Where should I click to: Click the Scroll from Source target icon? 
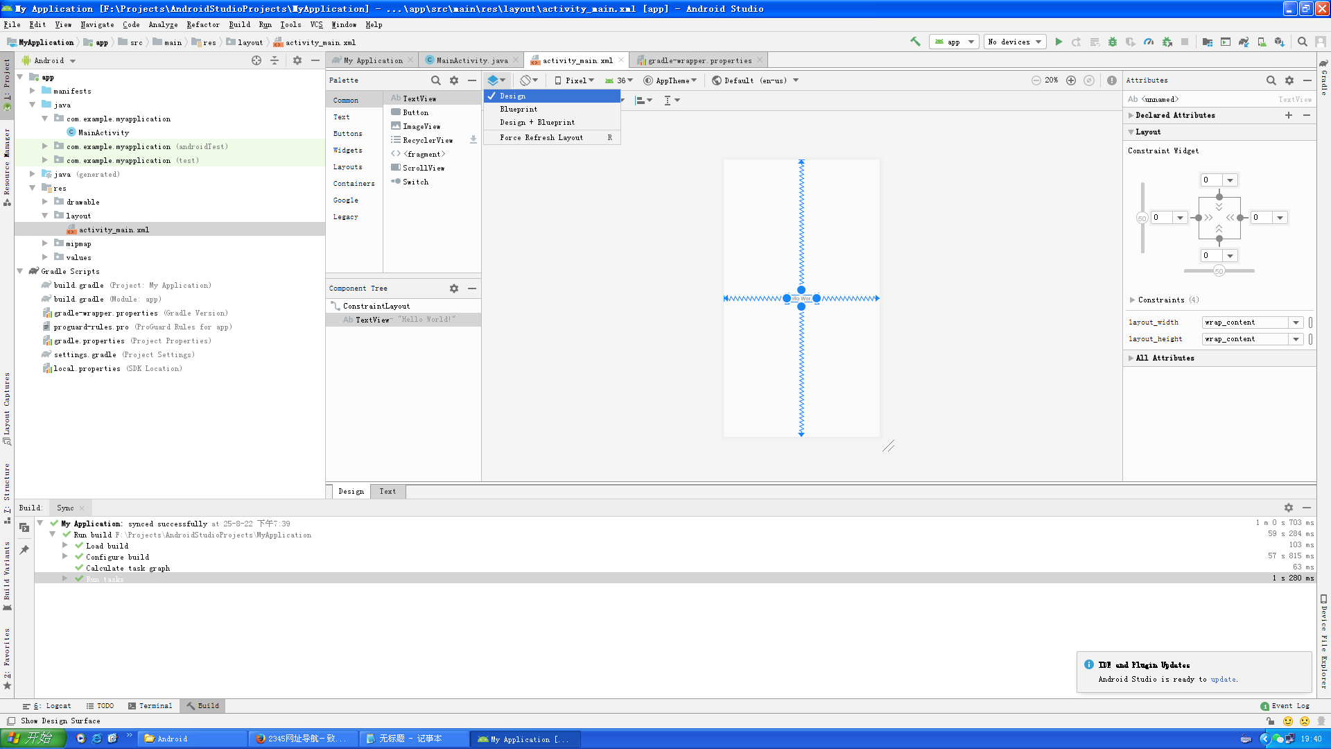[x=256, y=60]
